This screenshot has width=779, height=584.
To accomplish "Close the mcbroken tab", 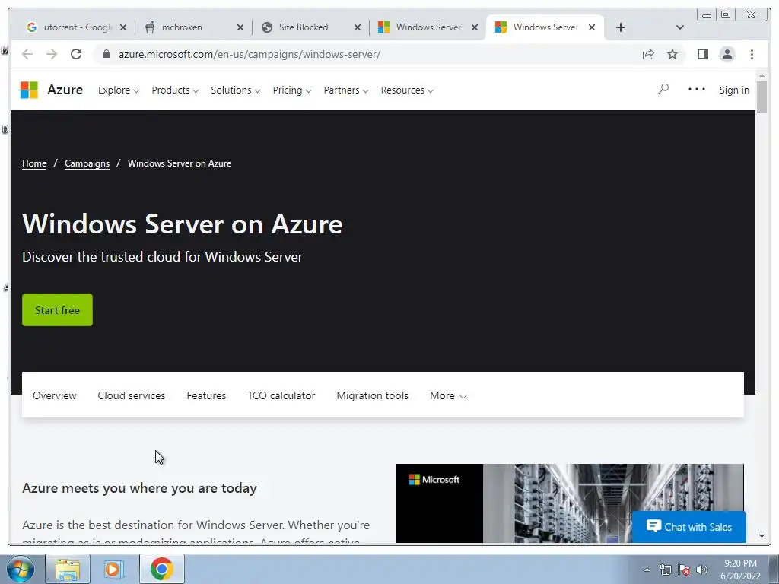I will coord(240,27).
